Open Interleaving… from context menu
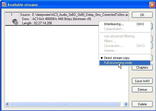The height and width of the screenshot is (111, 156). pos(125,24)
